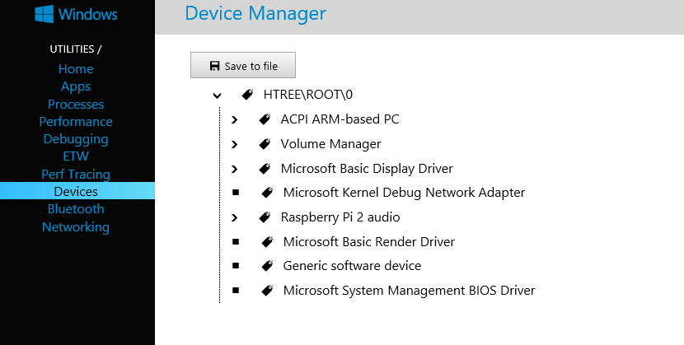684x345 pixels.
Task: Expand the Raspberry Pi 2 audio node
Action: (x=235, y=217)
